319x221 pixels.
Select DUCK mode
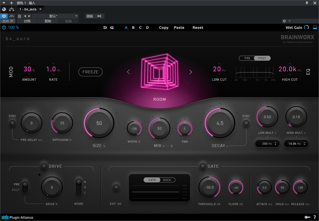[x=167, y=180]
